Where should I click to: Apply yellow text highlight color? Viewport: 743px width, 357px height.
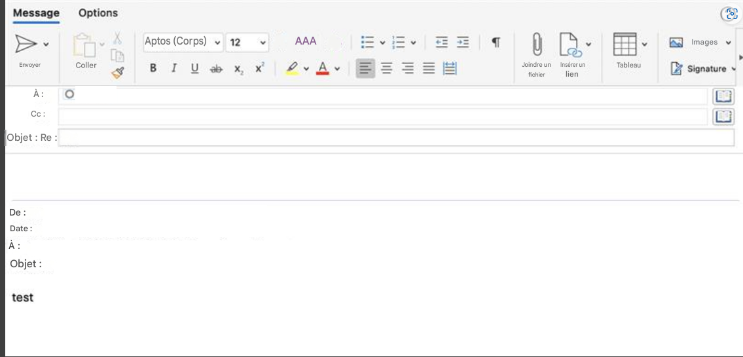coord(293,69)
